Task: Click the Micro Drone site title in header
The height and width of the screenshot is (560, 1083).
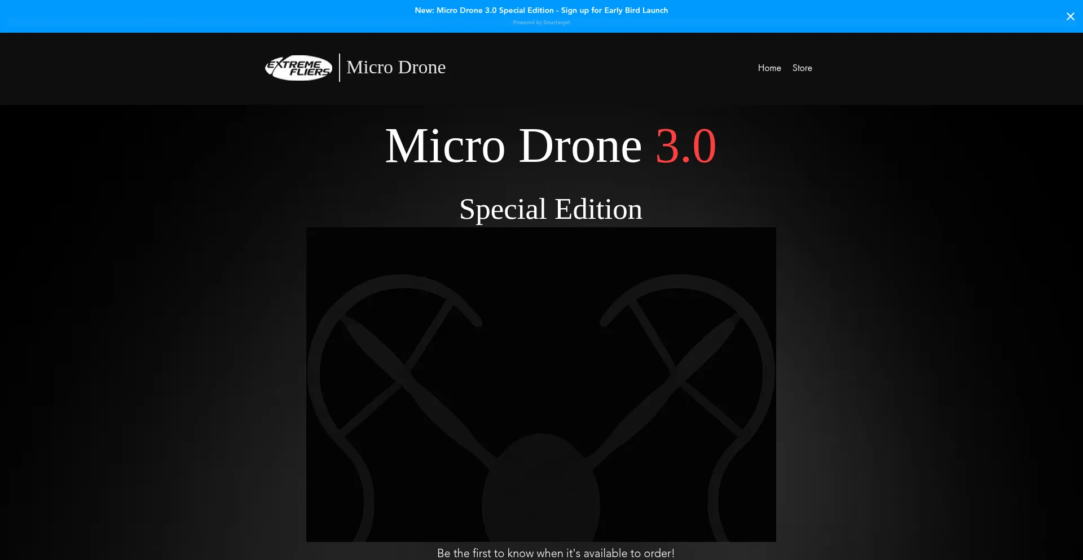Action: pyautogui.click(x=395, y=67)
